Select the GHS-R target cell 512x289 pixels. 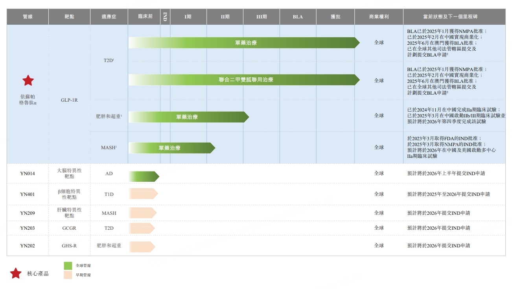coord(69,246)
